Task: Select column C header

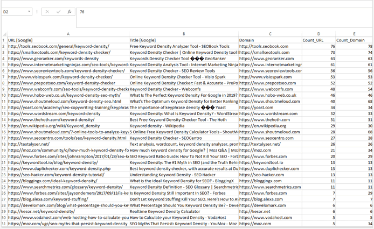Action: point(270,34)
